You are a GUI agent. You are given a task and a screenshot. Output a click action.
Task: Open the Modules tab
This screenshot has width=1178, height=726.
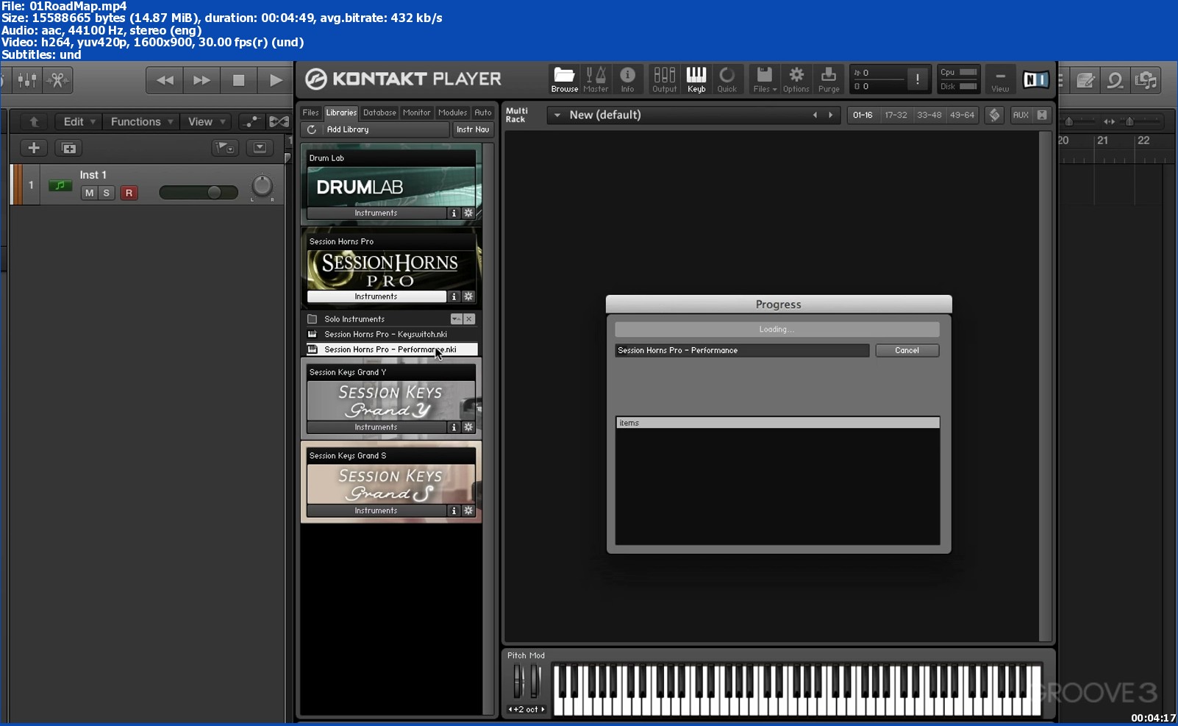(452, 113)
